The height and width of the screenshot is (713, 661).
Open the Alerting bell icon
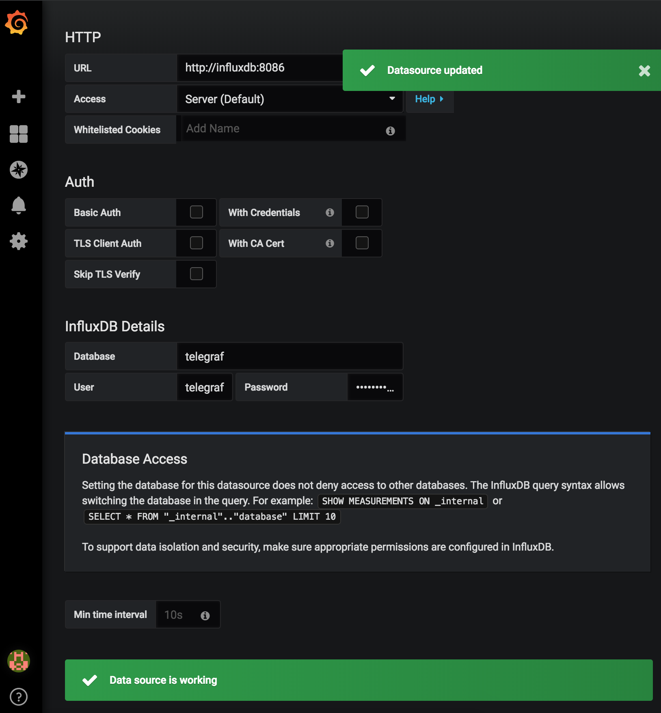coord(18,205)
